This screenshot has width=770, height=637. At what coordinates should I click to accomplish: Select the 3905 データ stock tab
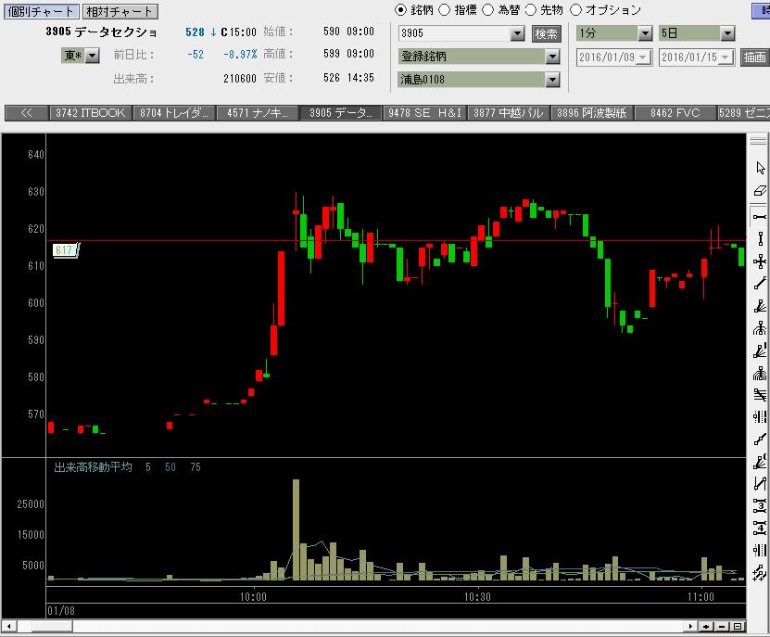[341, 113]
